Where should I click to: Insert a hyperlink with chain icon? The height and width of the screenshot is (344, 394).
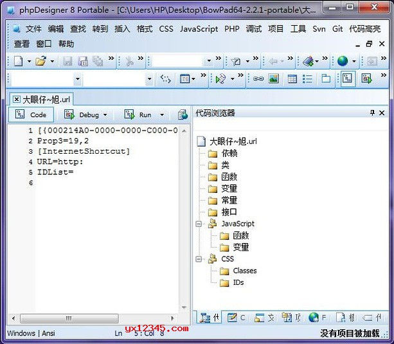coord(258,78)
